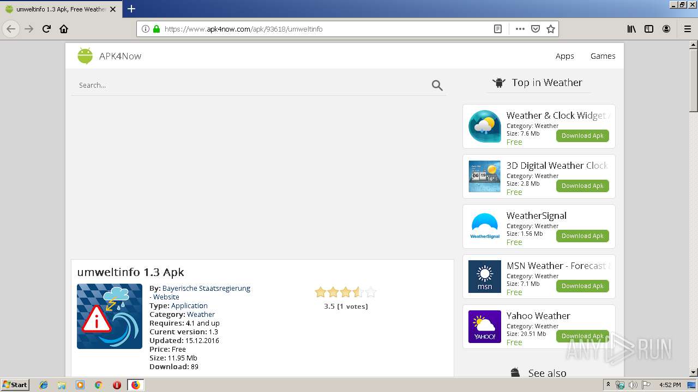
Task: Open Weather & Clock Widget title
Action: point(558,115)
